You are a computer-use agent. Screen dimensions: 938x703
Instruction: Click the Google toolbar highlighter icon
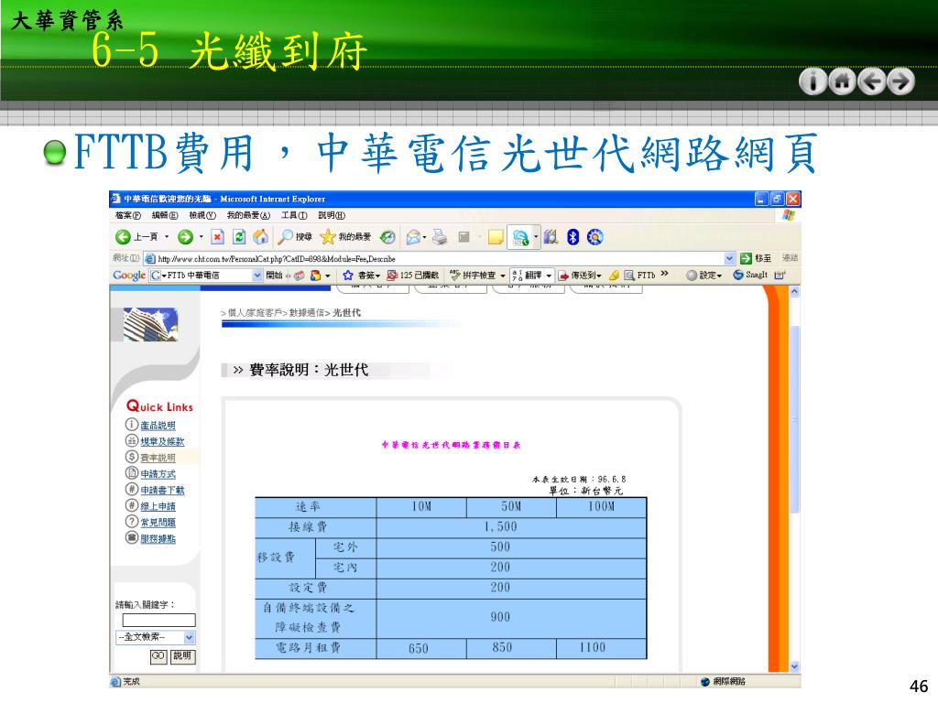[614, 275]
